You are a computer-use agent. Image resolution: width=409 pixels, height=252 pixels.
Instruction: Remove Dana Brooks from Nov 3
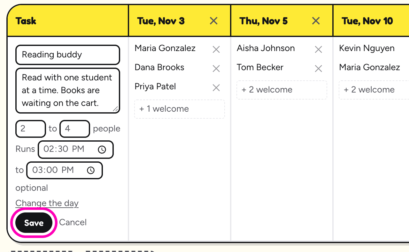click(x=216, y=69)
